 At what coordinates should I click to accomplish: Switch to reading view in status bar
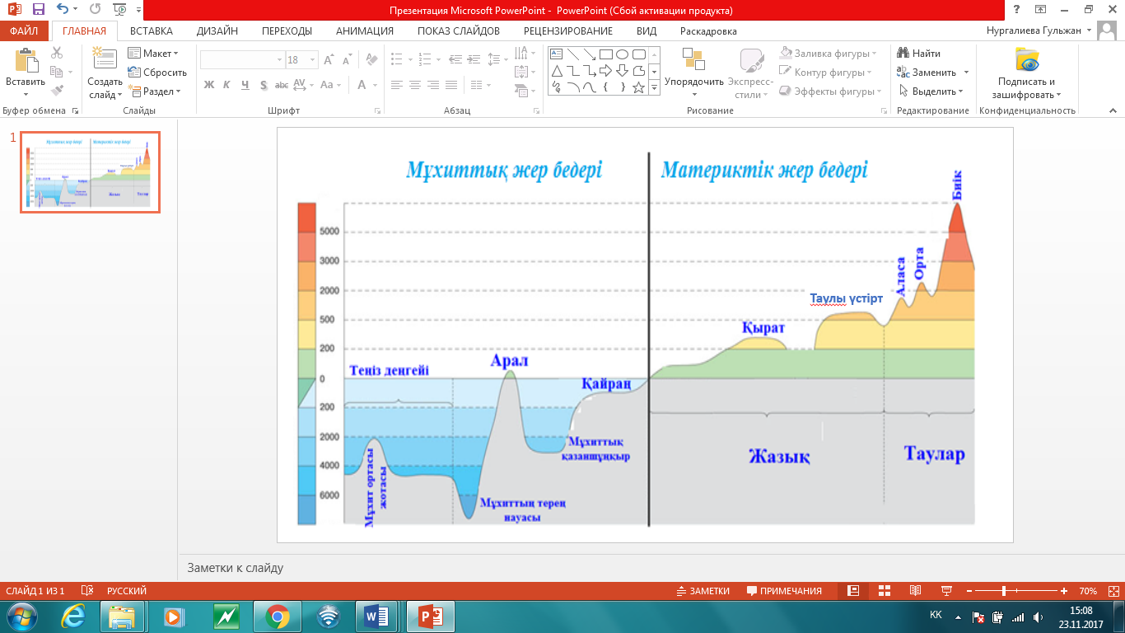click(915, 591)
